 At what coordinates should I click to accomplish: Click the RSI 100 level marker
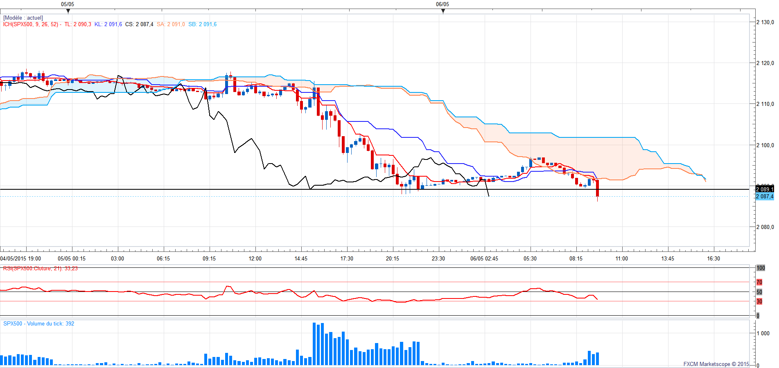(x=761, y=268)
